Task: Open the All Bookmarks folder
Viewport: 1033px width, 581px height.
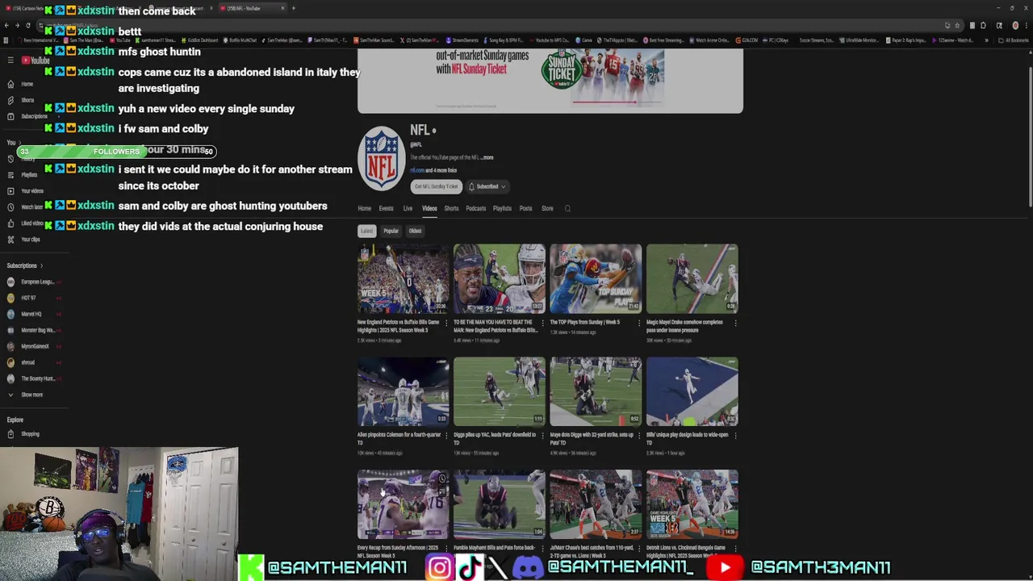Action: pos(1012,40)
